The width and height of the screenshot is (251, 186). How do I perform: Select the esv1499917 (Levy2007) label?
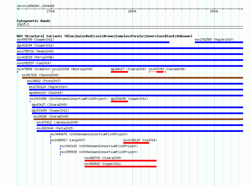68,140
